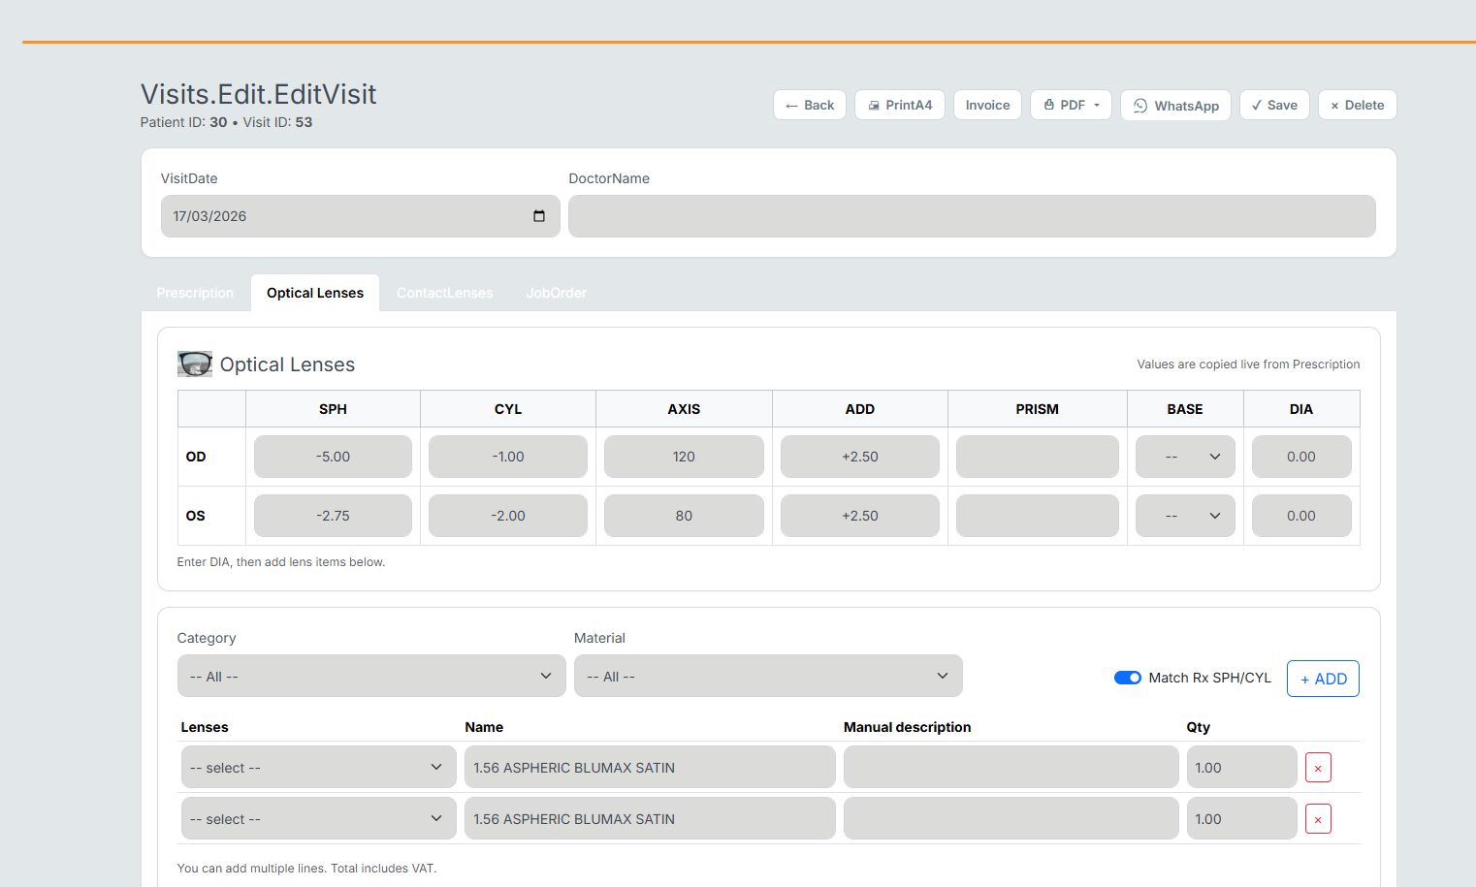Open the PDF dropdown menu

[x=1071, y=106]
